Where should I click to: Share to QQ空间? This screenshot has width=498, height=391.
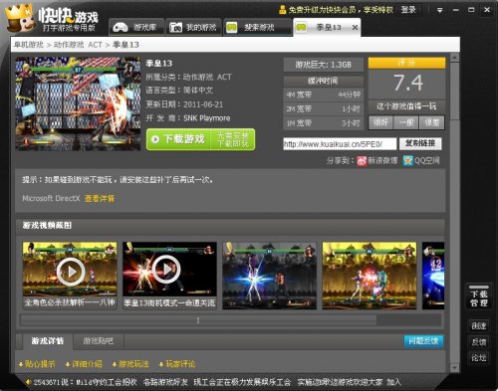point(421,160)
